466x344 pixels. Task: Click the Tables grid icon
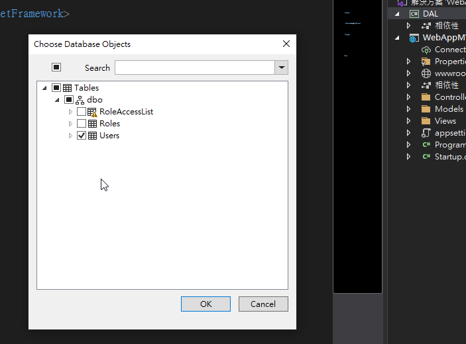67,88
